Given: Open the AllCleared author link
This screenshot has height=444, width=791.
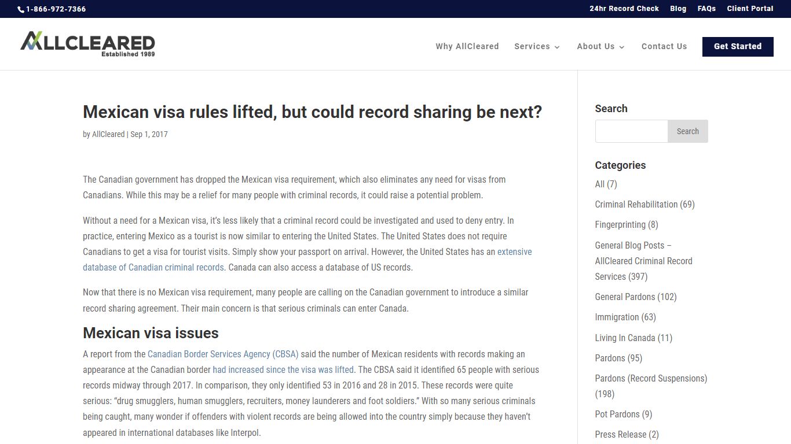Looking at the screenshot, I should coord(108,134).
